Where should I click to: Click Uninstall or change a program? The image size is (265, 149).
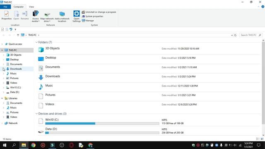(x=99, y=12)
